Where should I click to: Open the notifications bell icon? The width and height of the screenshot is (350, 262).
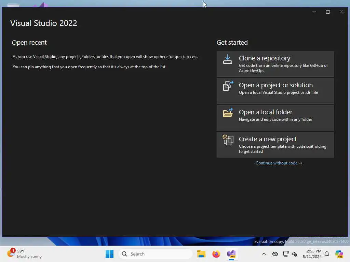point(327,254)
